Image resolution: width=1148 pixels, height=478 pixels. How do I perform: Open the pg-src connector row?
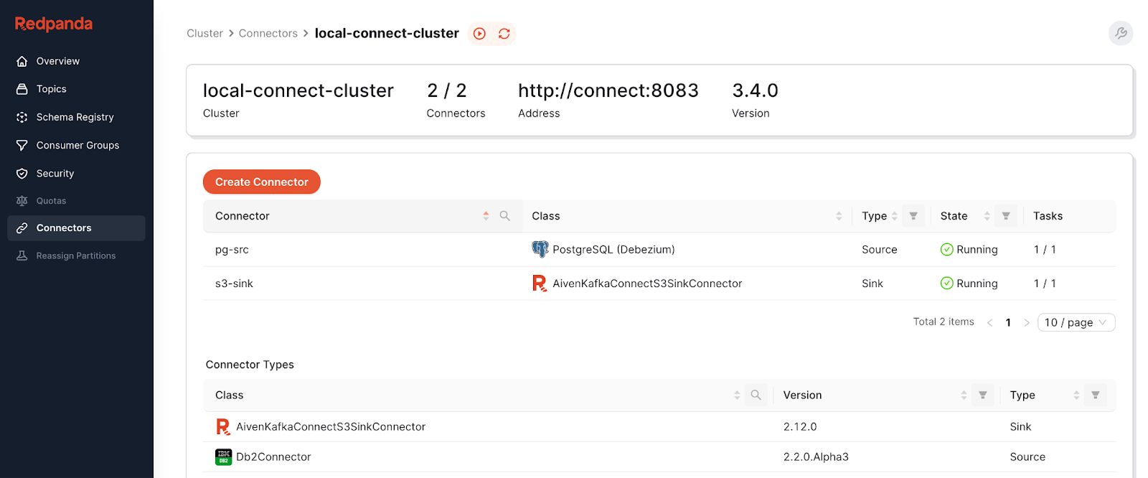tap(232, 250)
